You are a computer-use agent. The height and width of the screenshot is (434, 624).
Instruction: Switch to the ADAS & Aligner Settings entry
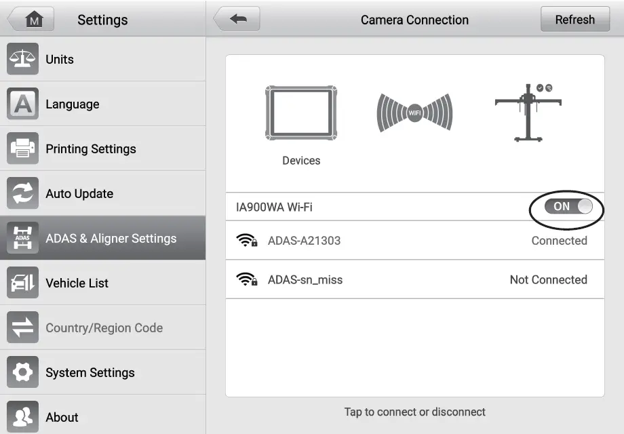pos(111,238)
